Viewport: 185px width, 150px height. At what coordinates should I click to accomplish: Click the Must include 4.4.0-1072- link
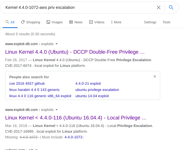[74, 137]
